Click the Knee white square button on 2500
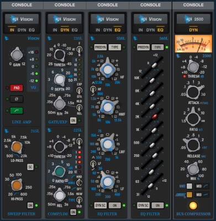 [189, 186]
